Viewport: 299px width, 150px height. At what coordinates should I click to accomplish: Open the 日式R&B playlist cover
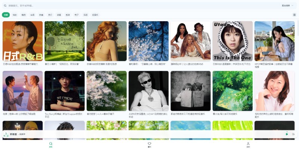[x=23, y=41]
